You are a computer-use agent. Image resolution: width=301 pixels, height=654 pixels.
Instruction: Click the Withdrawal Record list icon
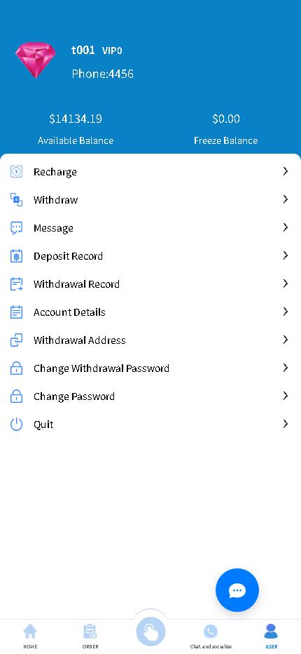pos(16,284)
